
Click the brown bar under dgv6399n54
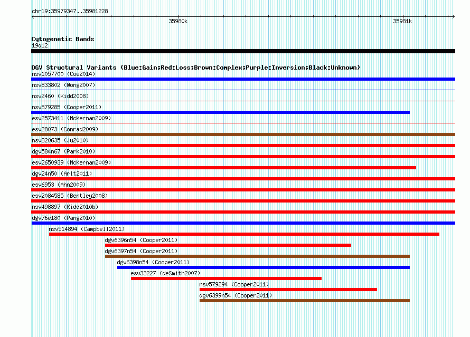305,301
